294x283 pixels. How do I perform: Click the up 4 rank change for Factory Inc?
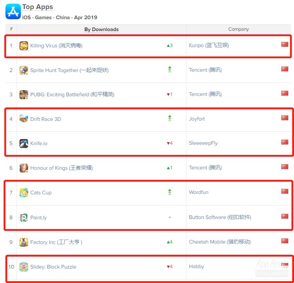pyautogui.click(x=170, y=242)
